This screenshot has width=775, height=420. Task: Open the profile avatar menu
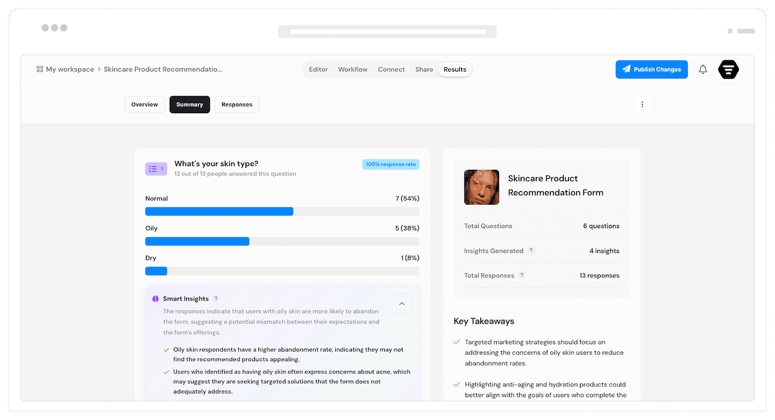(728, 69)
